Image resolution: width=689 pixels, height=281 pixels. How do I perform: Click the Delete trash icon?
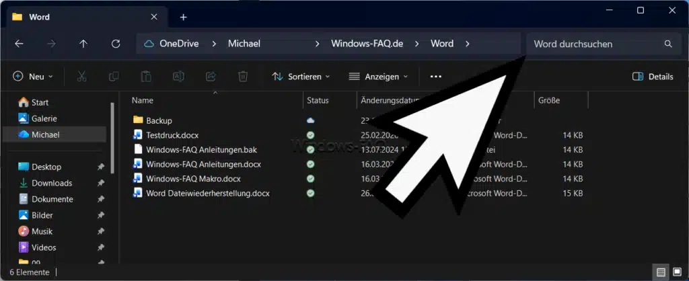(243, 77)
